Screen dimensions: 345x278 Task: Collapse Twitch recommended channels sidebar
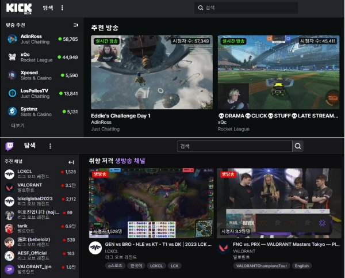(71, 162)
